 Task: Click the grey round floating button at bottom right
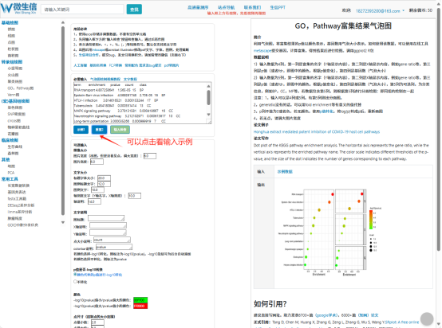pyautogui.click(x=427, y=318)
